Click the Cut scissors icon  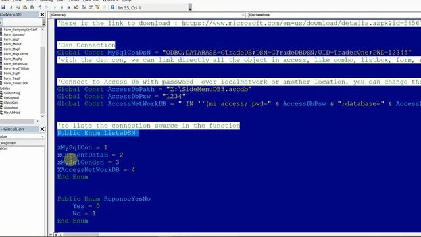11,7
